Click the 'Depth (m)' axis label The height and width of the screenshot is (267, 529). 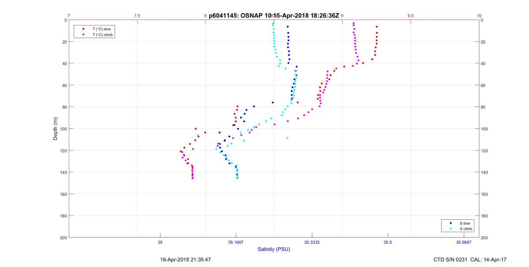[56, 129]
